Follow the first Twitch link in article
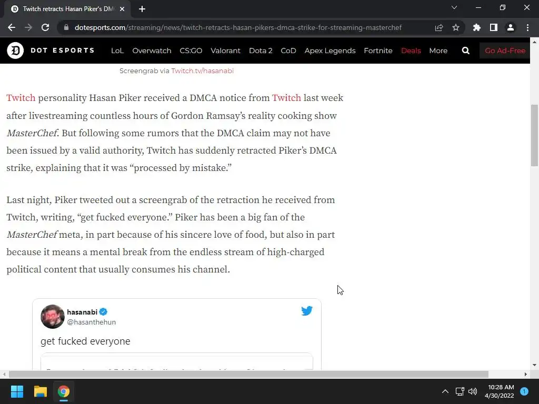Screen dimensions: 539x404 point(21,98)
